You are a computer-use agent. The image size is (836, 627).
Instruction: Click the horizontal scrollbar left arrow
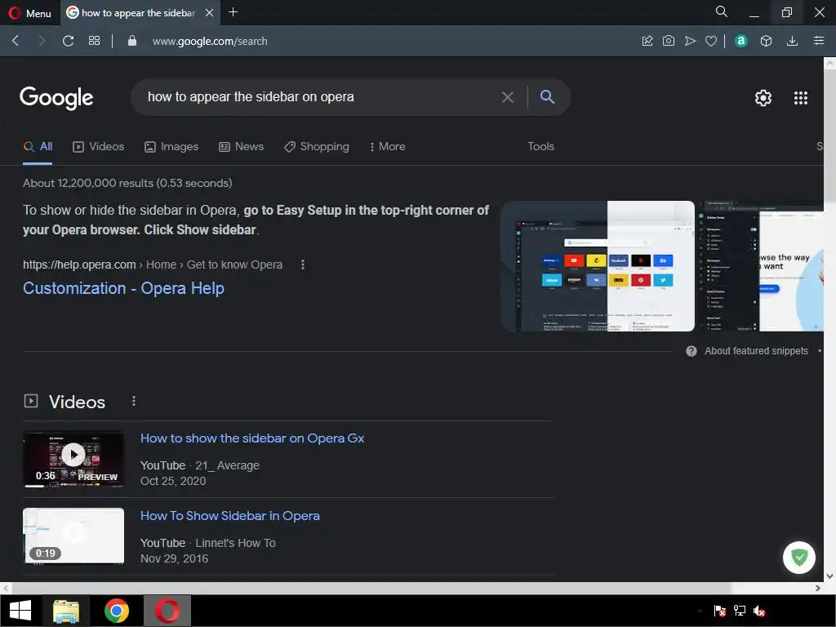[6, 588]
